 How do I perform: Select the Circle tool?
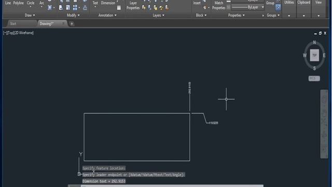(x=31, y=3)
